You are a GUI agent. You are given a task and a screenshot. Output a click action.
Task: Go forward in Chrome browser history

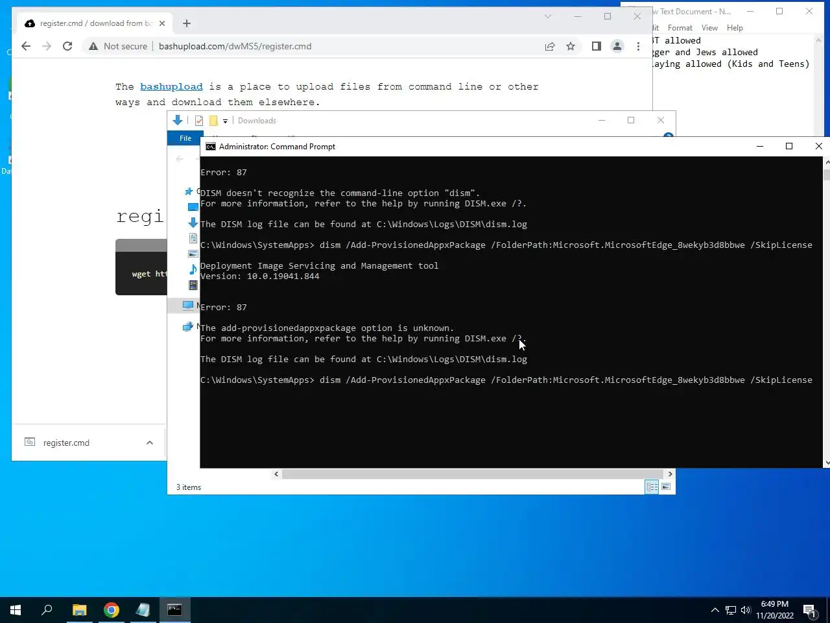(47, 46)
